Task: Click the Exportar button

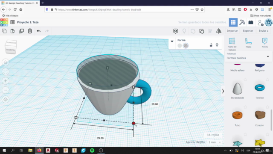Action: point(248,31)
